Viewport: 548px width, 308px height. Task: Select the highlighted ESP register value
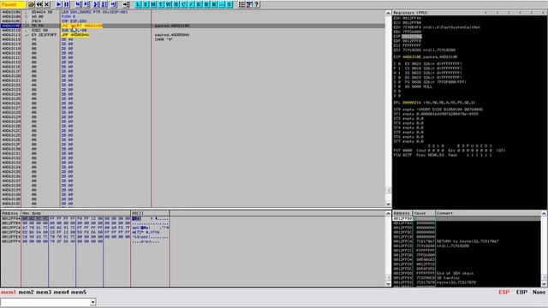[412, 36]
